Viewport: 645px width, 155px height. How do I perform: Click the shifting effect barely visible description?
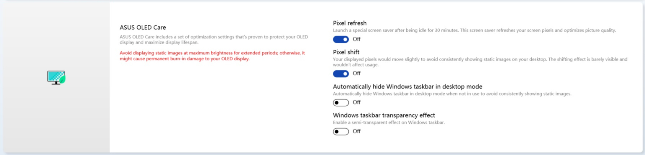point(480,62)
